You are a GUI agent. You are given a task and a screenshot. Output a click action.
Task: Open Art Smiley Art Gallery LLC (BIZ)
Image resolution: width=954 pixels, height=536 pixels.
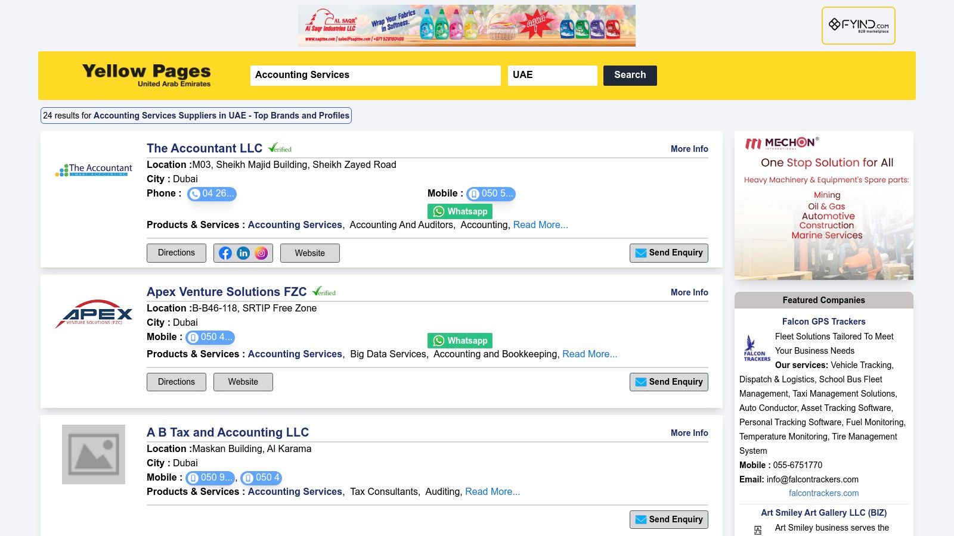823,513
